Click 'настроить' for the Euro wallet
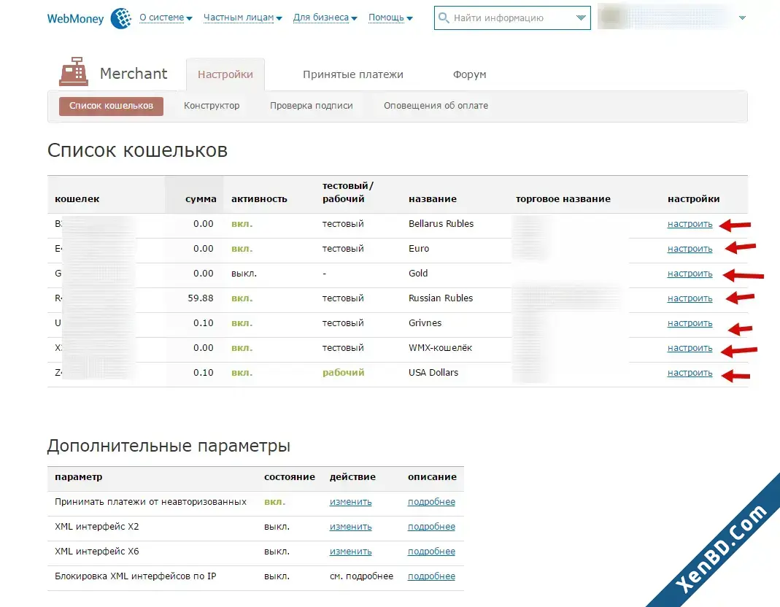The width and height of the screenshot is (780, 607). pyautogui.click(x=690, y=250)
